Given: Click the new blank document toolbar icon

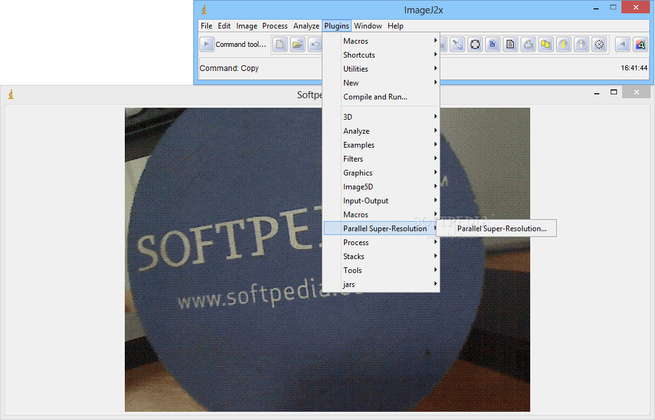Looking at the screenshot, I should pyautogui.click(x=280, y=44).
